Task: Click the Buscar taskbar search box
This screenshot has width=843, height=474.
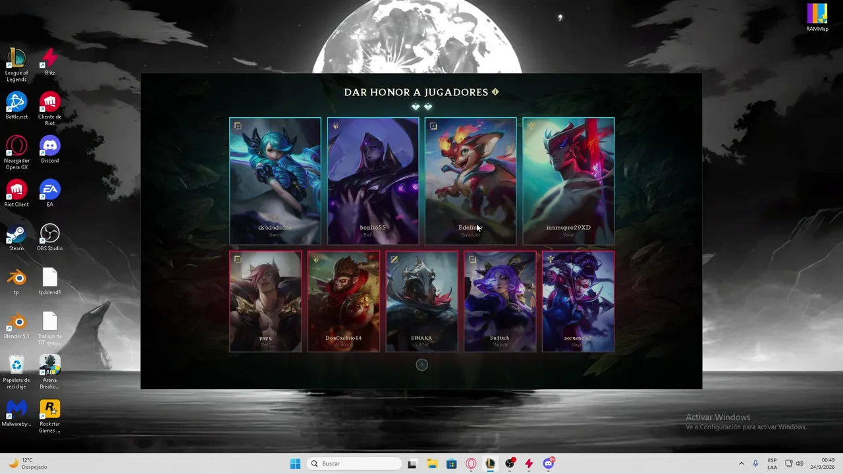Action: click(354, 463)
